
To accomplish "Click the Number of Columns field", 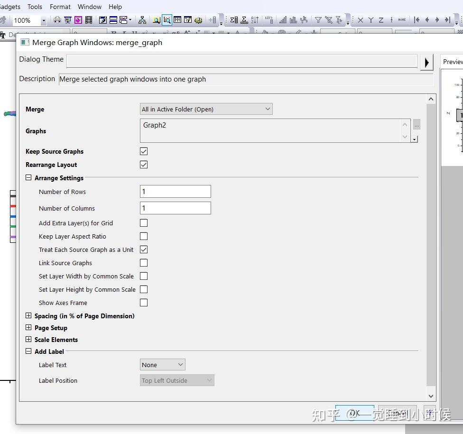I will pyautogui.click(x=176, y=208).
